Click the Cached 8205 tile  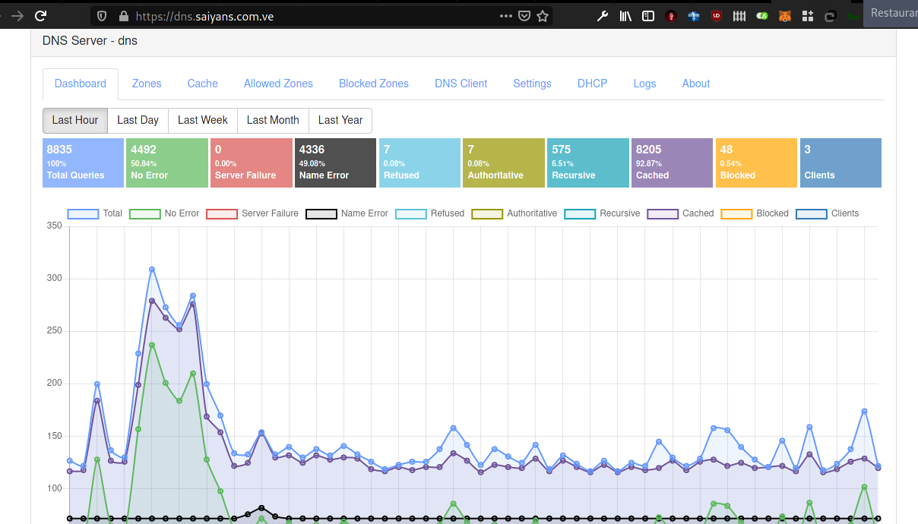click(672, 163)
